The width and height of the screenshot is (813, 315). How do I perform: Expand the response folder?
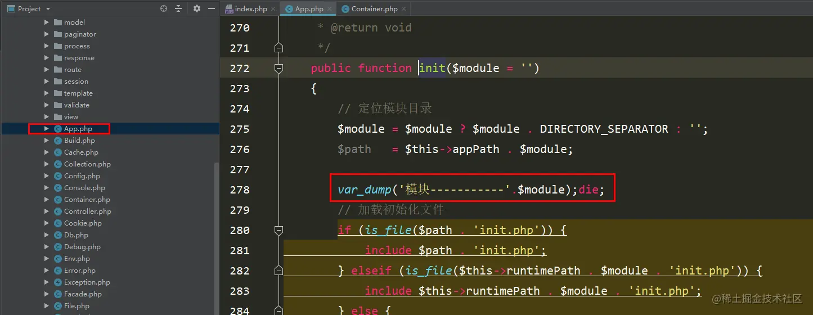pos(47,58)
